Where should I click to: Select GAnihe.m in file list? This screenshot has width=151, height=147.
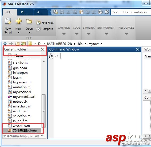coord(20,63)
